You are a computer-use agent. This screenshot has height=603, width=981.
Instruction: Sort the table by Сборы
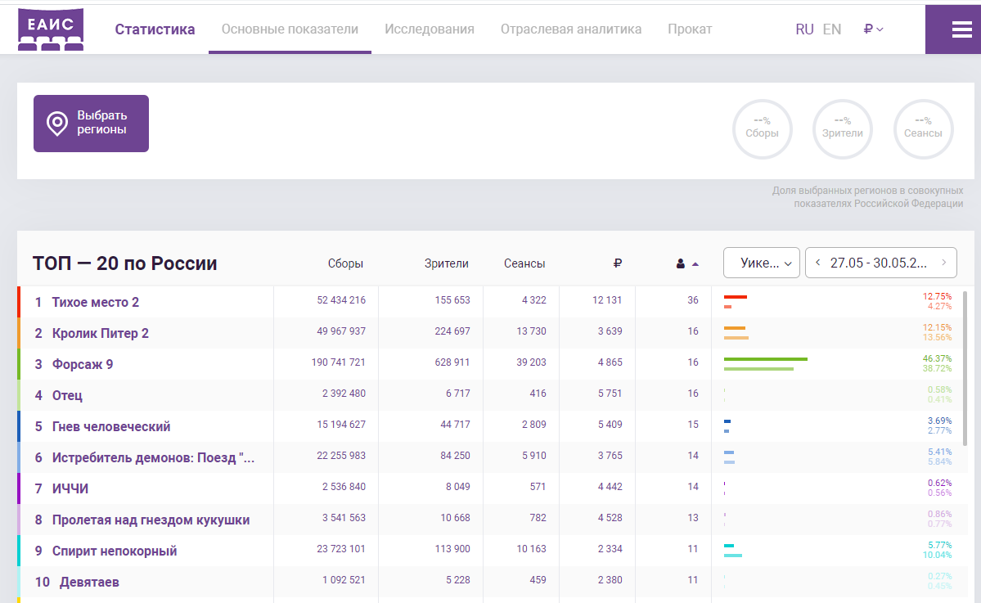point(345,263)
